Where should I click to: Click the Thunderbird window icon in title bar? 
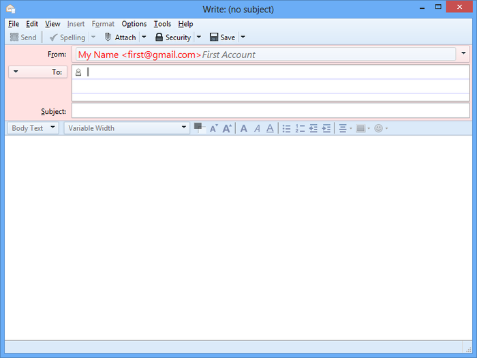coord(11,8)
